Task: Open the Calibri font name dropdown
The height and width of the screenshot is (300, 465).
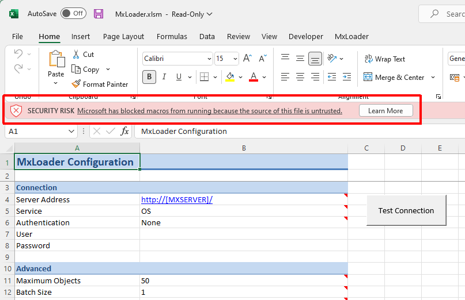Action: tap(209, 59)
